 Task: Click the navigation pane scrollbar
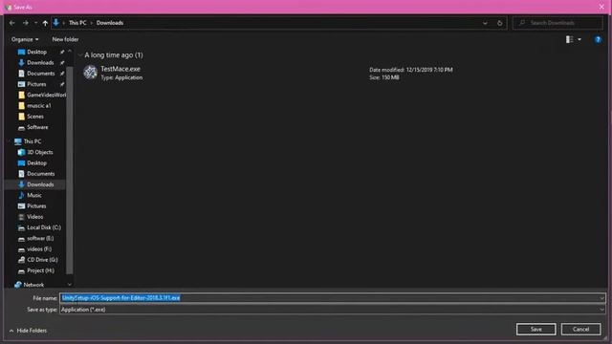(70, 170)
